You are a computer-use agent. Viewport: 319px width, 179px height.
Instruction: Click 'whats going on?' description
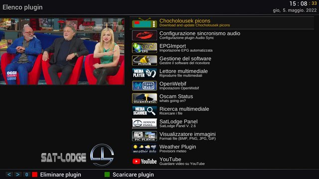pos(172,100)
